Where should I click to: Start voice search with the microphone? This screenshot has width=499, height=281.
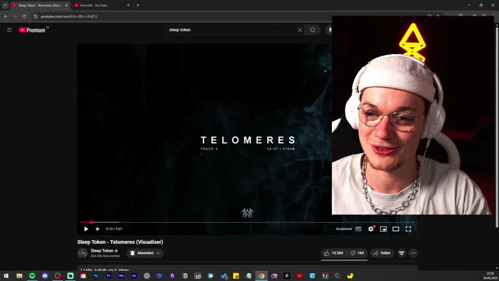[x=329, y=30]
